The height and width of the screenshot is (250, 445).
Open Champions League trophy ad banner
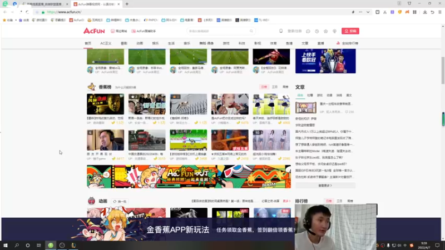point(325,61)
